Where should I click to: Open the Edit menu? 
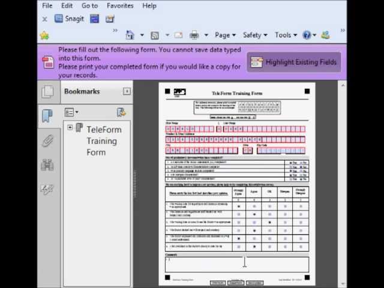coord(67,5)
